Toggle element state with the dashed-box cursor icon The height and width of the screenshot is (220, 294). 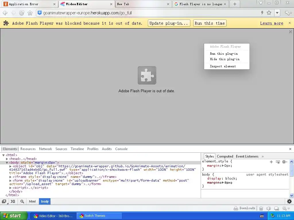click(278, 162)
